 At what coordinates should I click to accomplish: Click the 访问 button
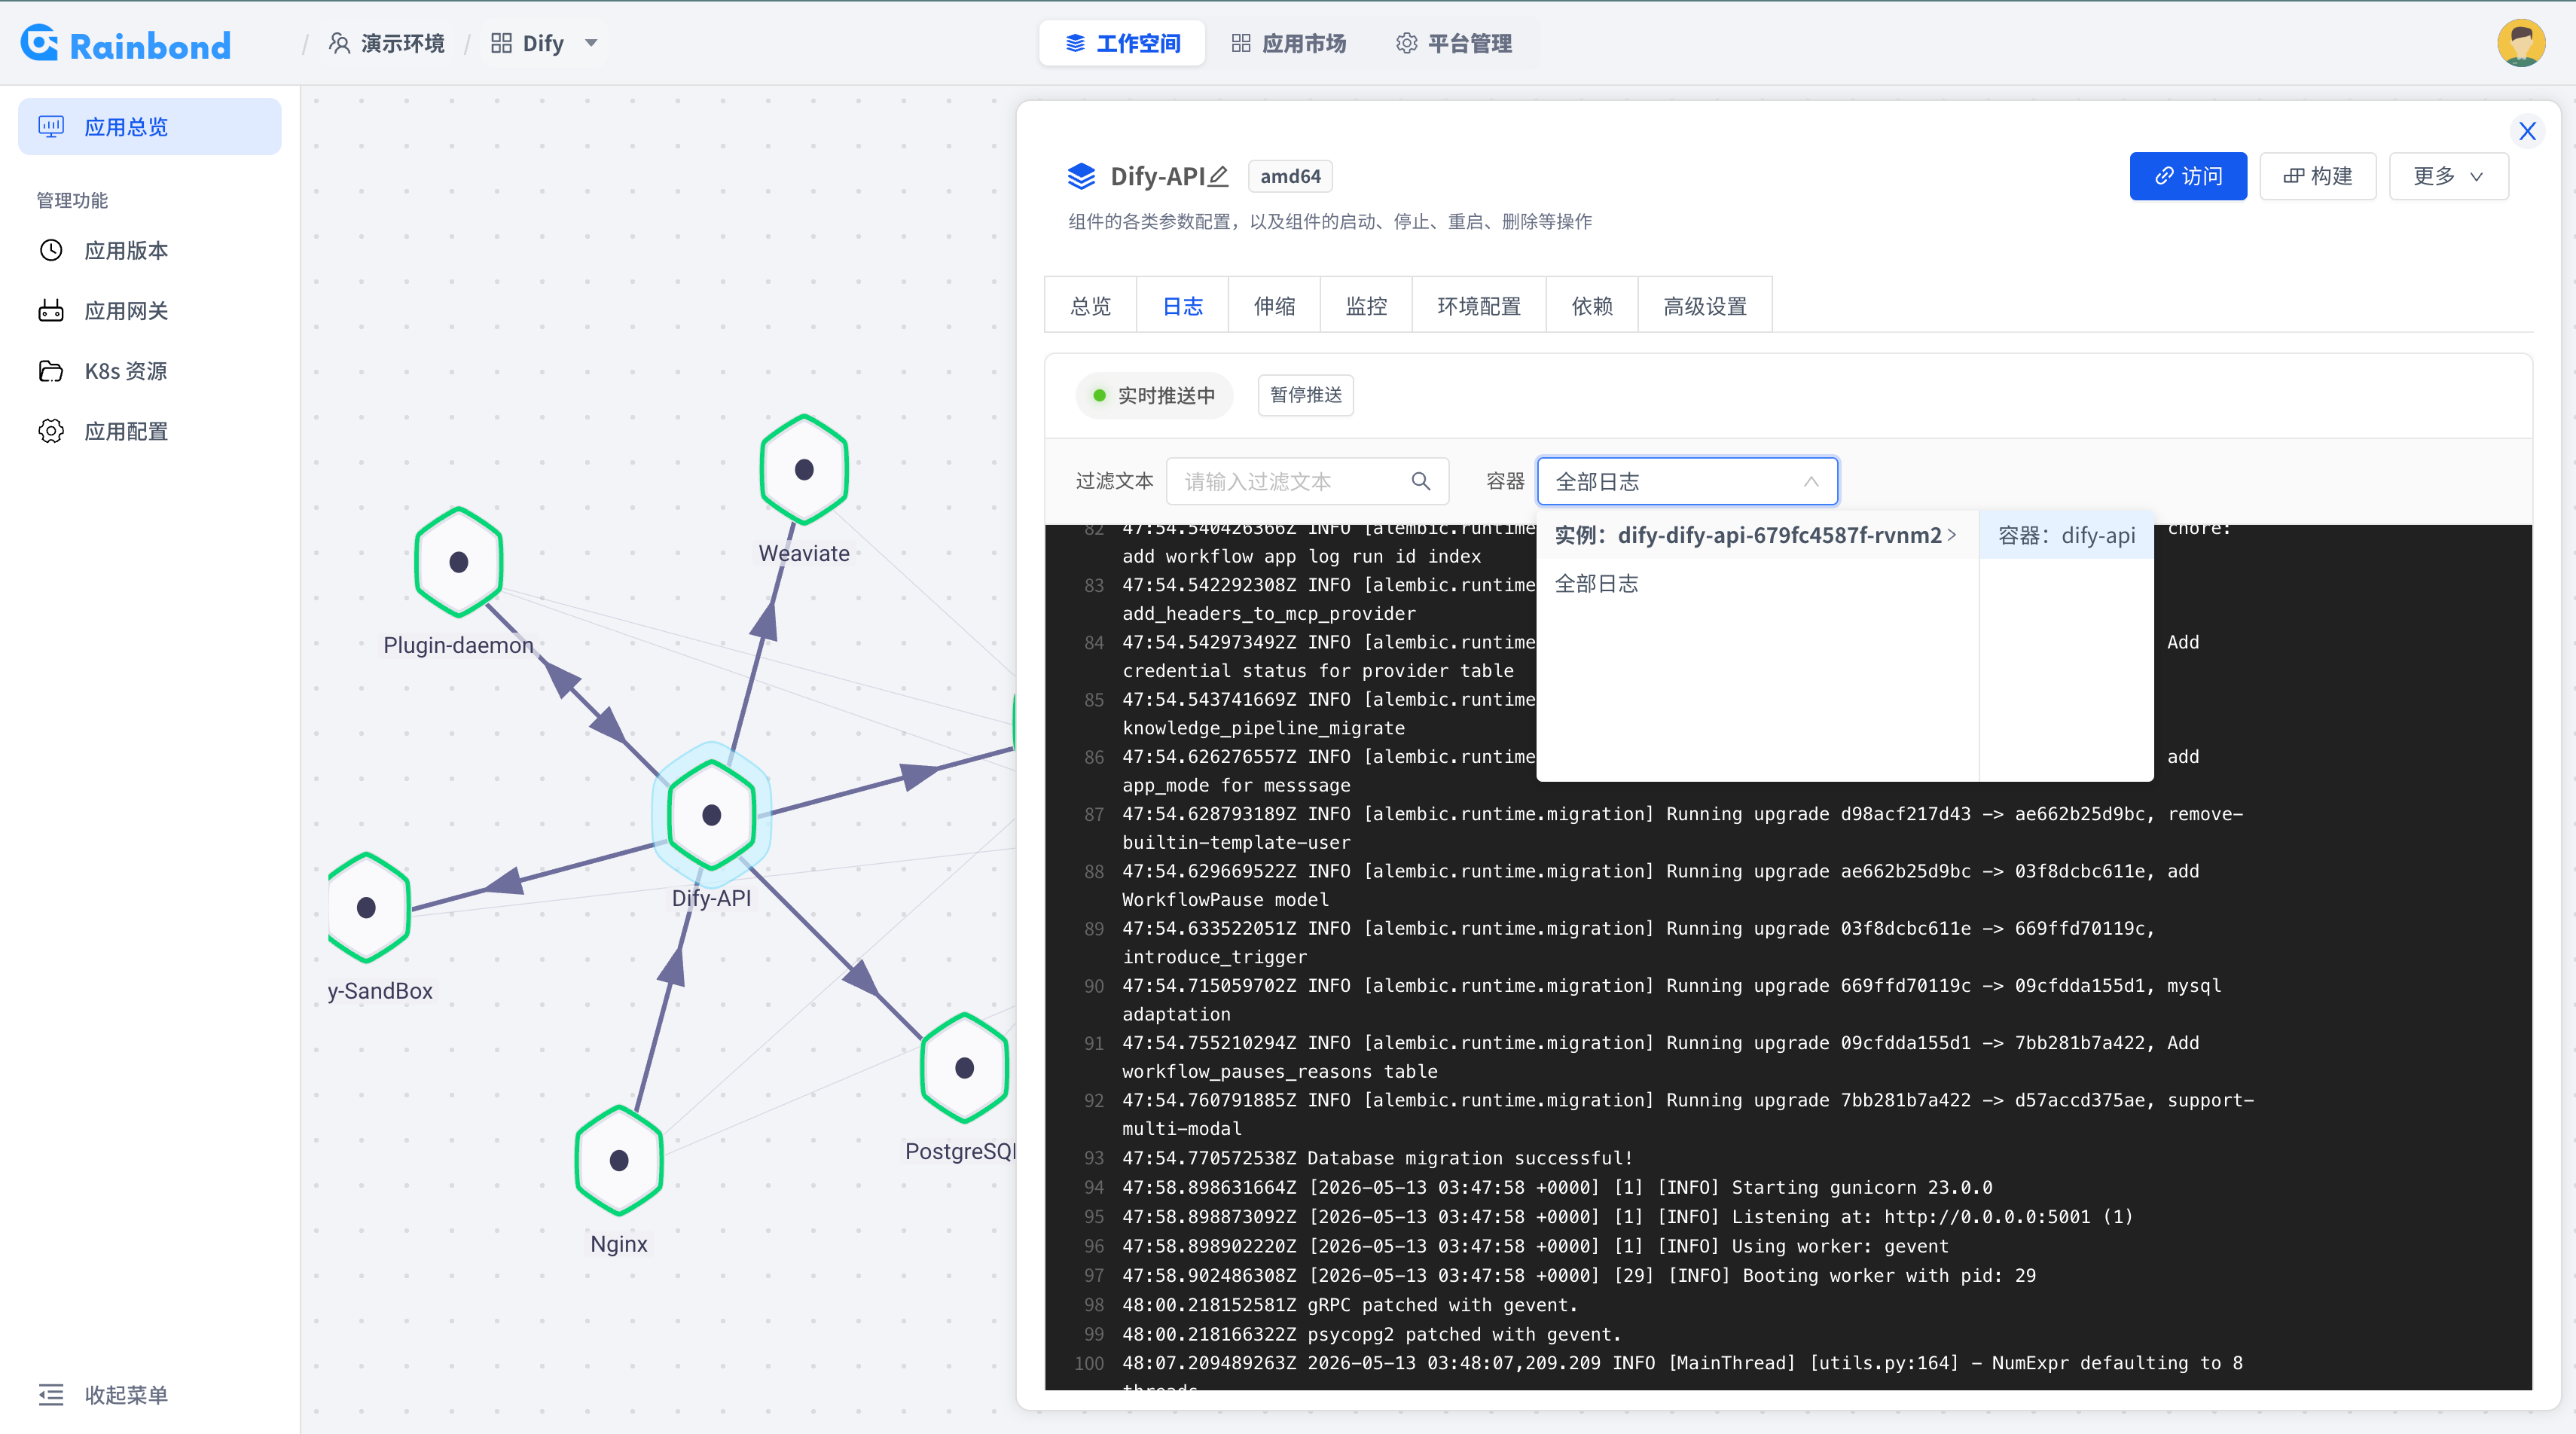(2188, 176)
